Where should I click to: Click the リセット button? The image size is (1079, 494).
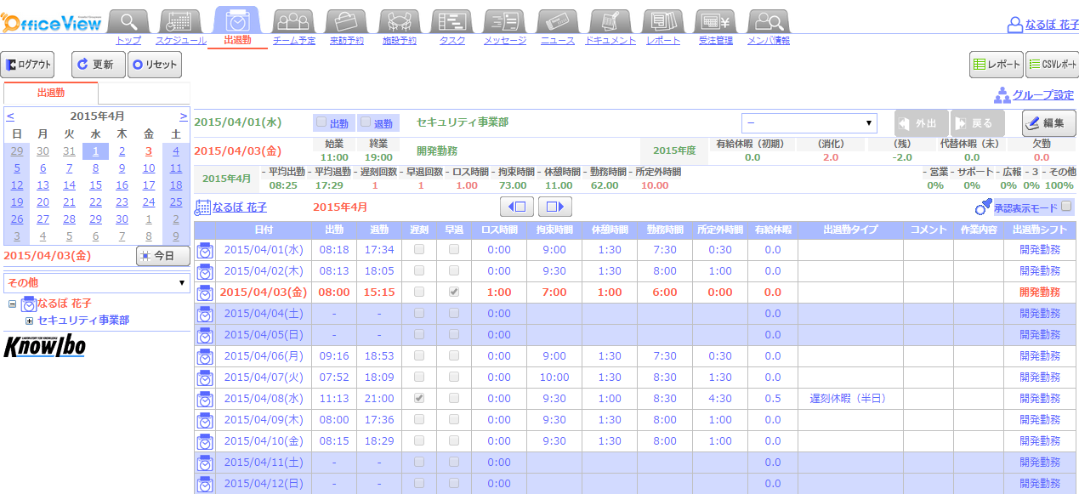pyautogui.click(x=155, y=65)
